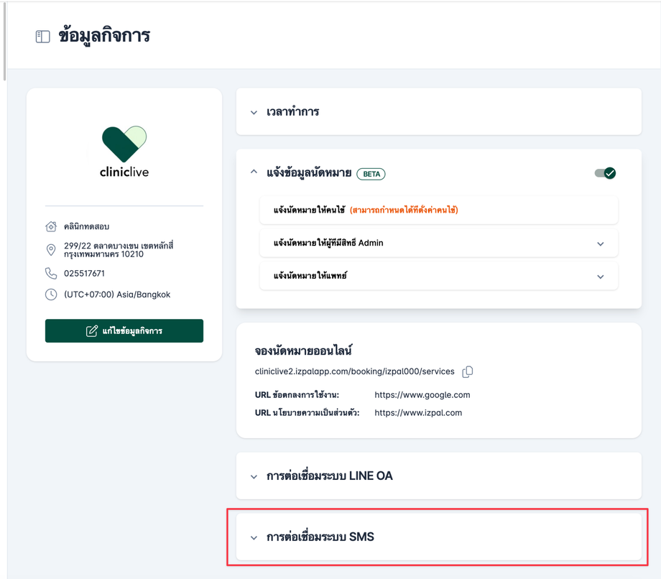Click the แก้ไขข้อมูลกิจการ edit button

(124, 331)
